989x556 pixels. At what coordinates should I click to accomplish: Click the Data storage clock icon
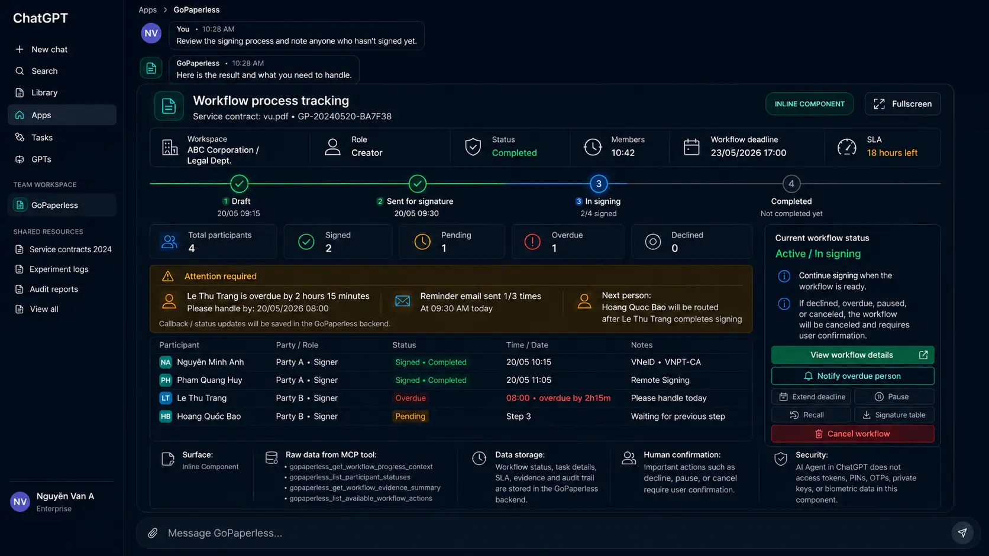(x=479, y=459)
